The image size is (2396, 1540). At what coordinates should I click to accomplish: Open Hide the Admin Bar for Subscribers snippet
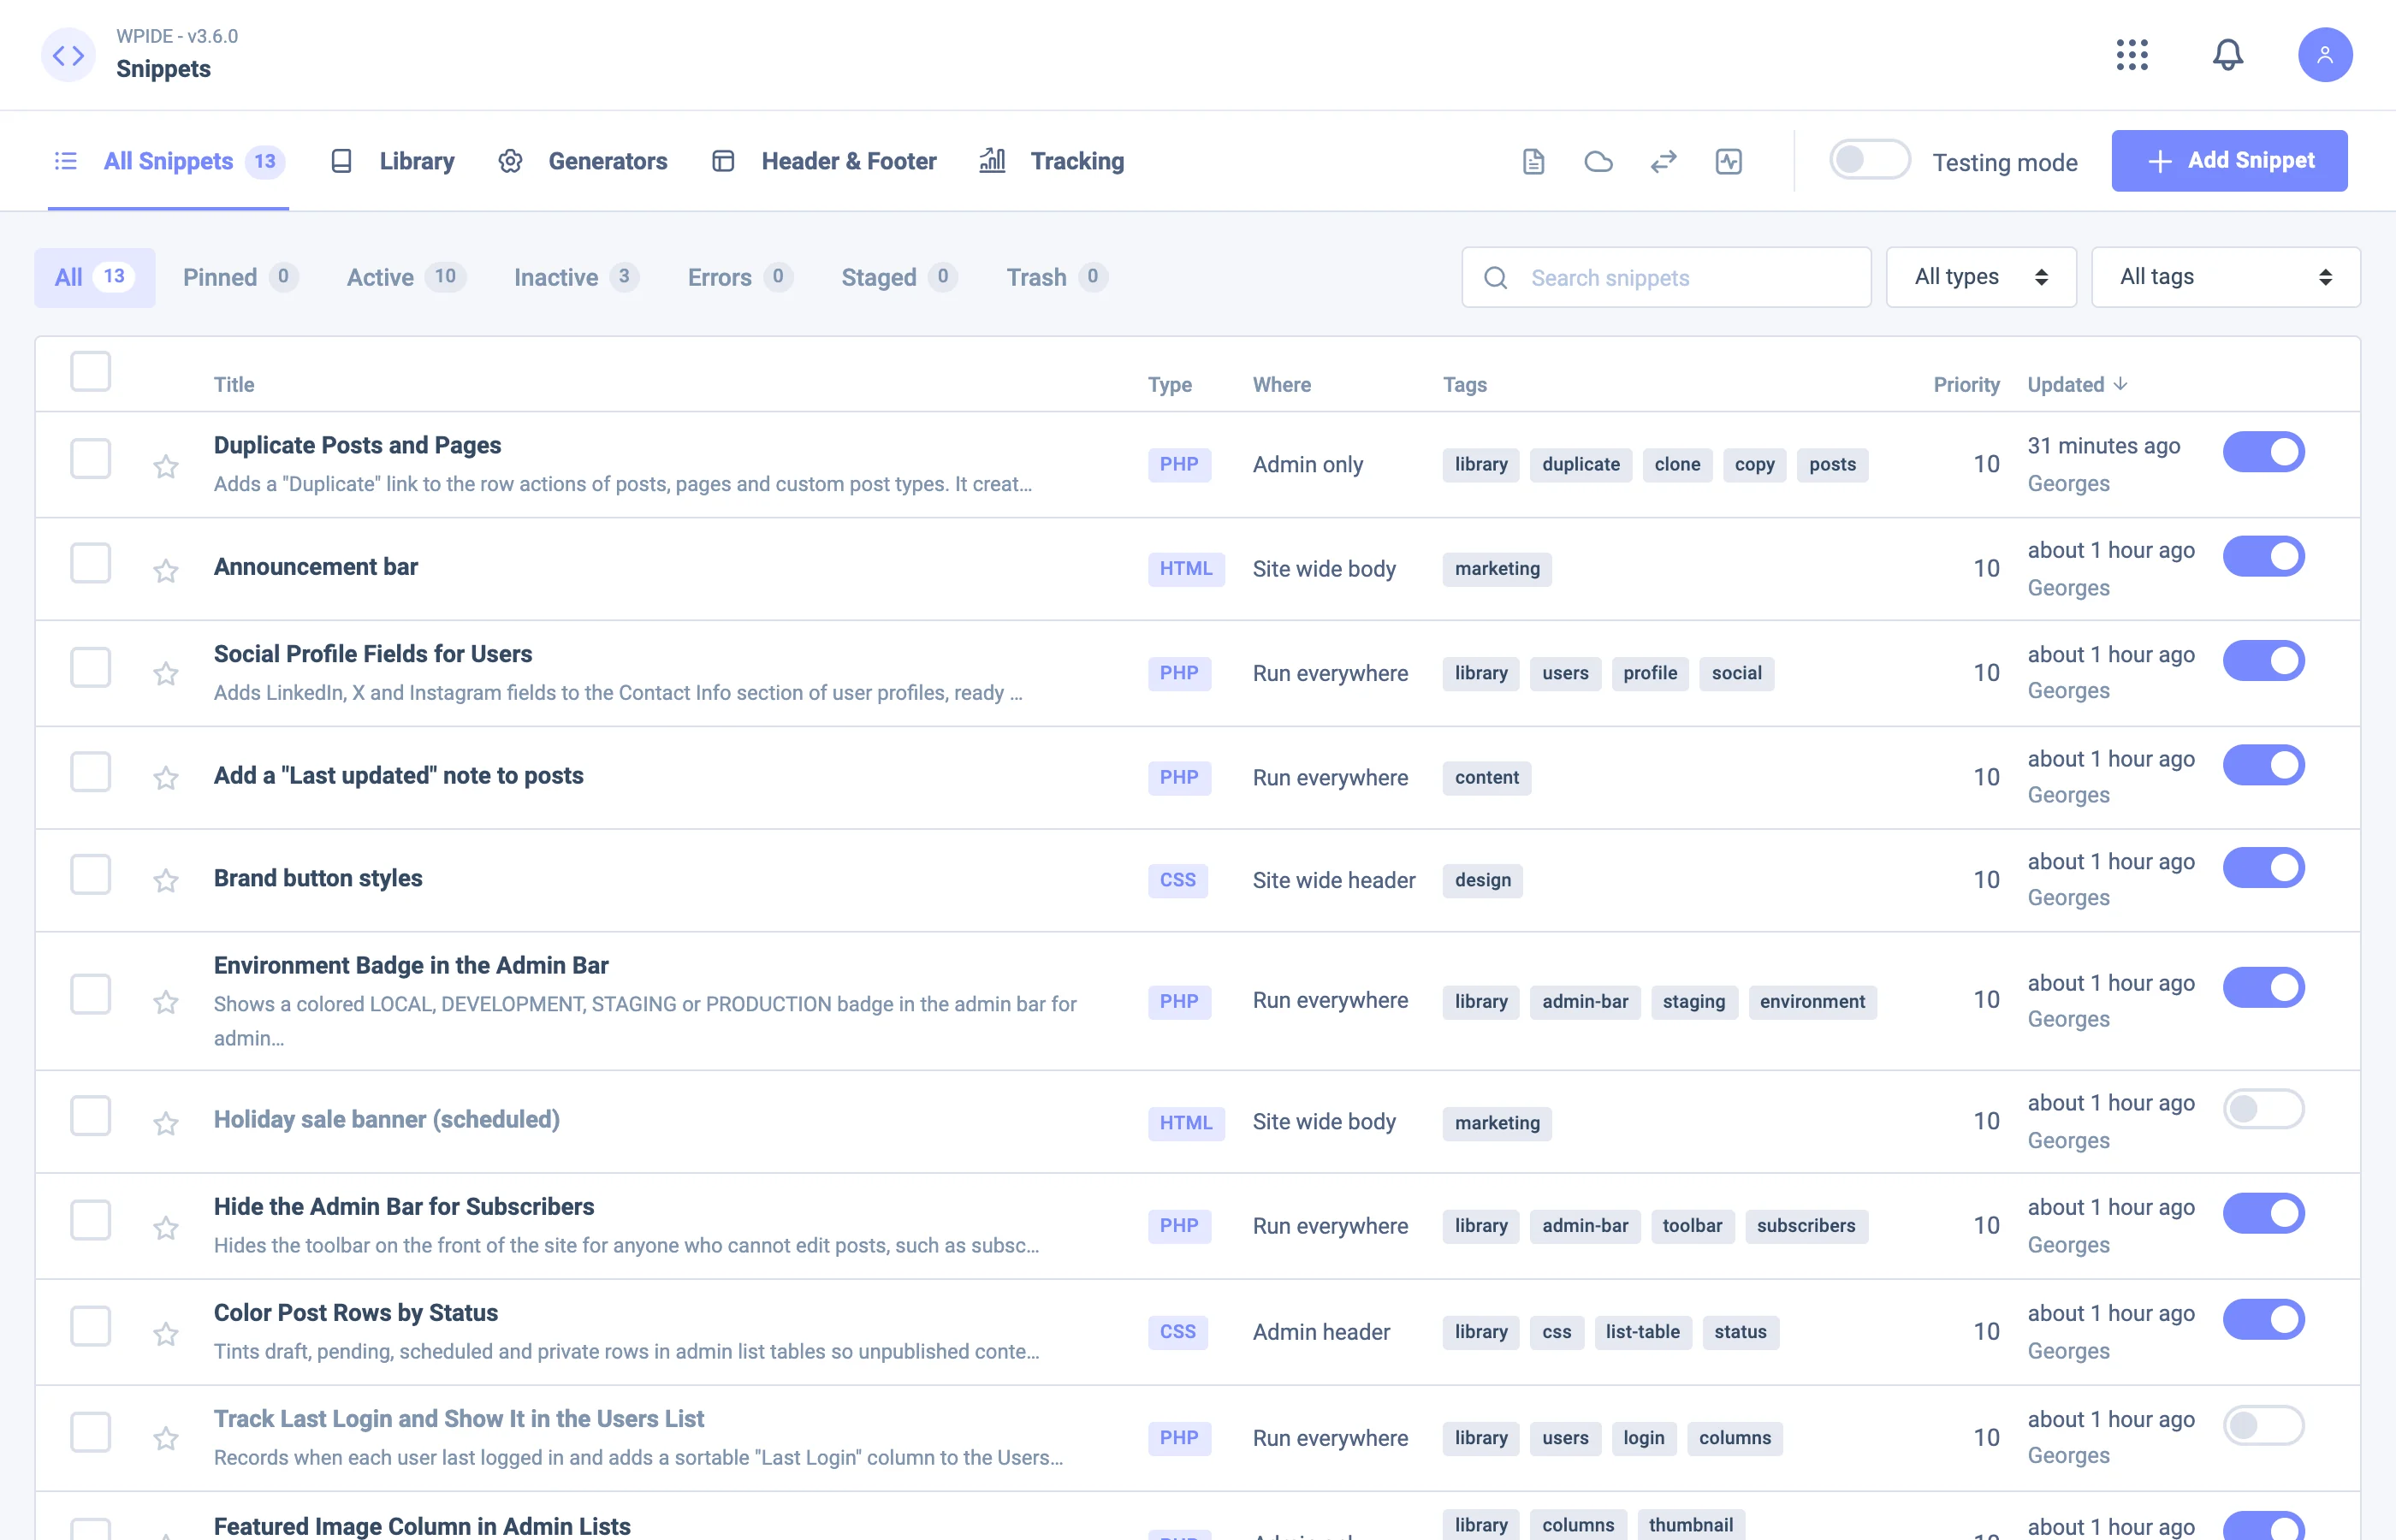[404, 1207]
